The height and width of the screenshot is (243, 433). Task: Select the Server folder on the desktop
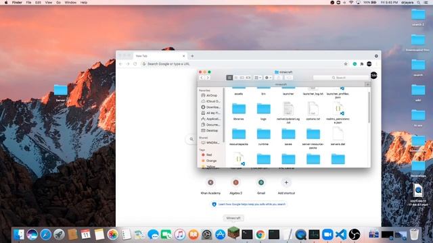click(60, 93)
